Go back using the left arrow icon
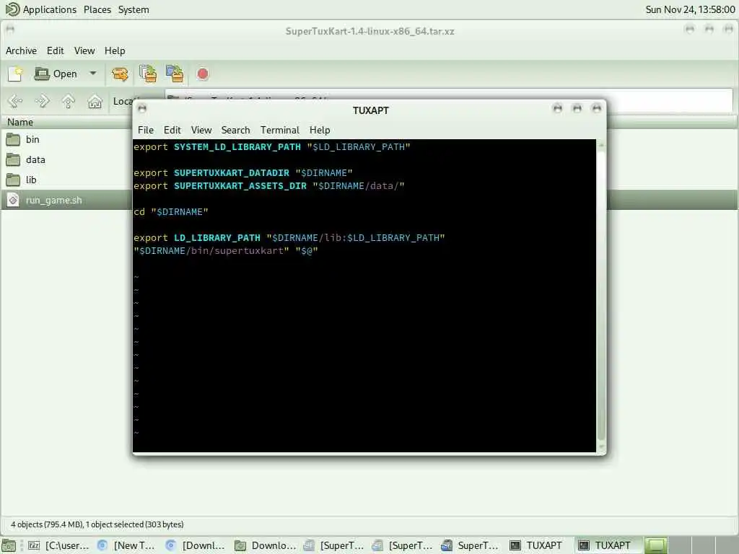Image resolution: width=739 pixels, height=554 pixels. pos(16,101)
